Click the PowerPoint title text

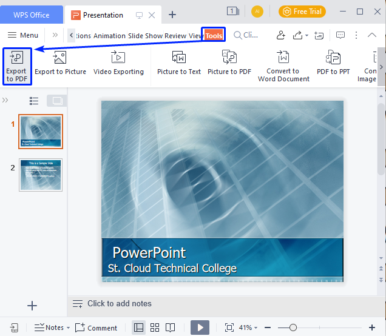point(149,253)
